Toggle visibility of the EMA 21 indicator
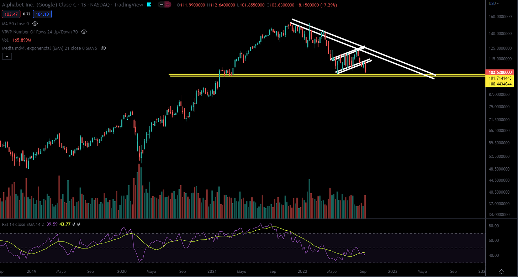 pyautogui.click(x=103, y=48)
